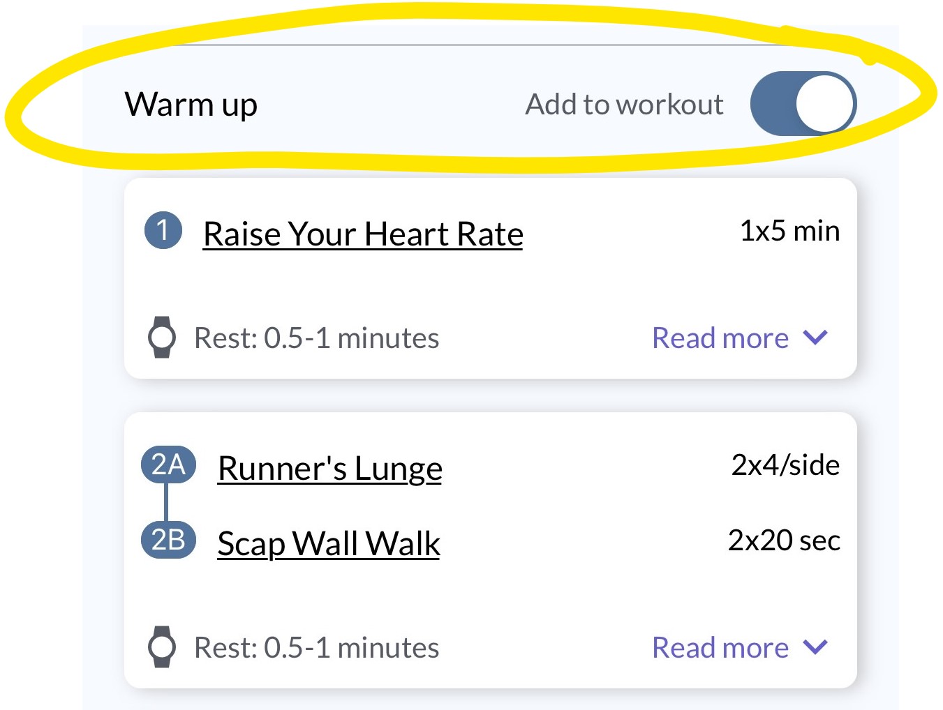The height and width of the screenshot is (710, 943).
Task: Open the Raise Your Heart Rate exercise link
Action: pyautogui.click(x=363, y=234)
